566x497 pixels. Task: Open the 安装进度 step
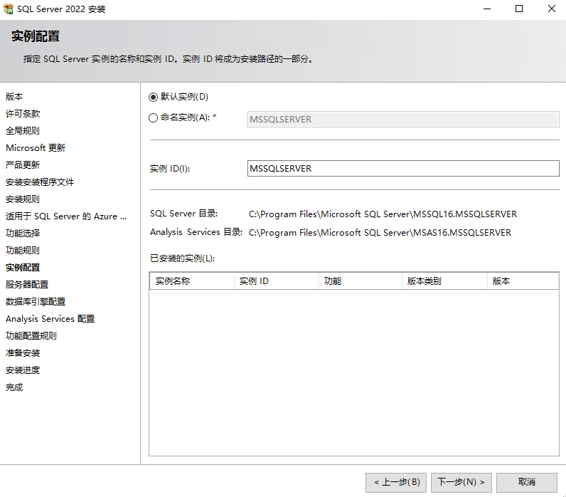[x=23, y=370]
